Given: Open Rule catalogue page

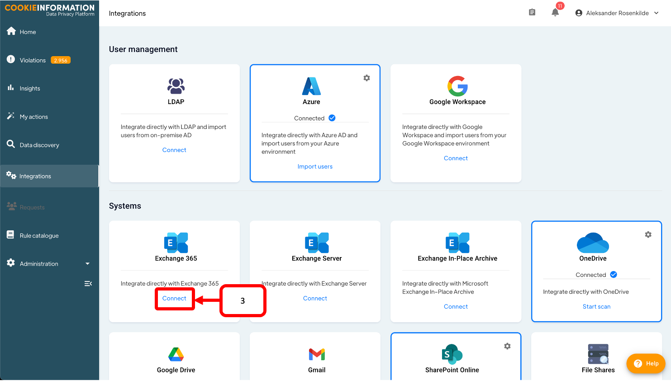Looking at the screenshot, I should [x=39, y=236].
